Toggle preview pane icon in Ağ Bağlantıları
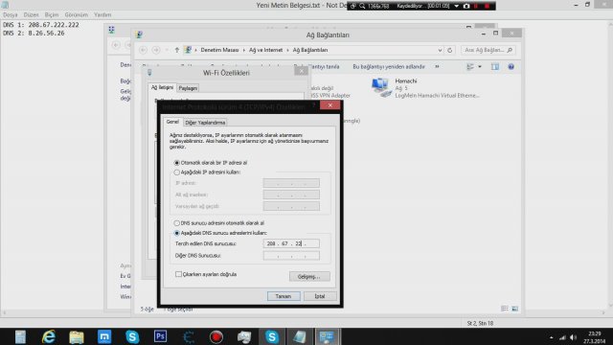Viewport: 613px width, 345px height. point(495,67)
